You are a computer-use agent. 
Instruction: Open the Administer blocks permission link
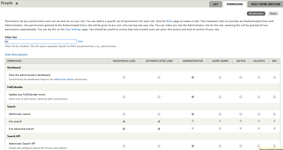click(x=64, y=79)
